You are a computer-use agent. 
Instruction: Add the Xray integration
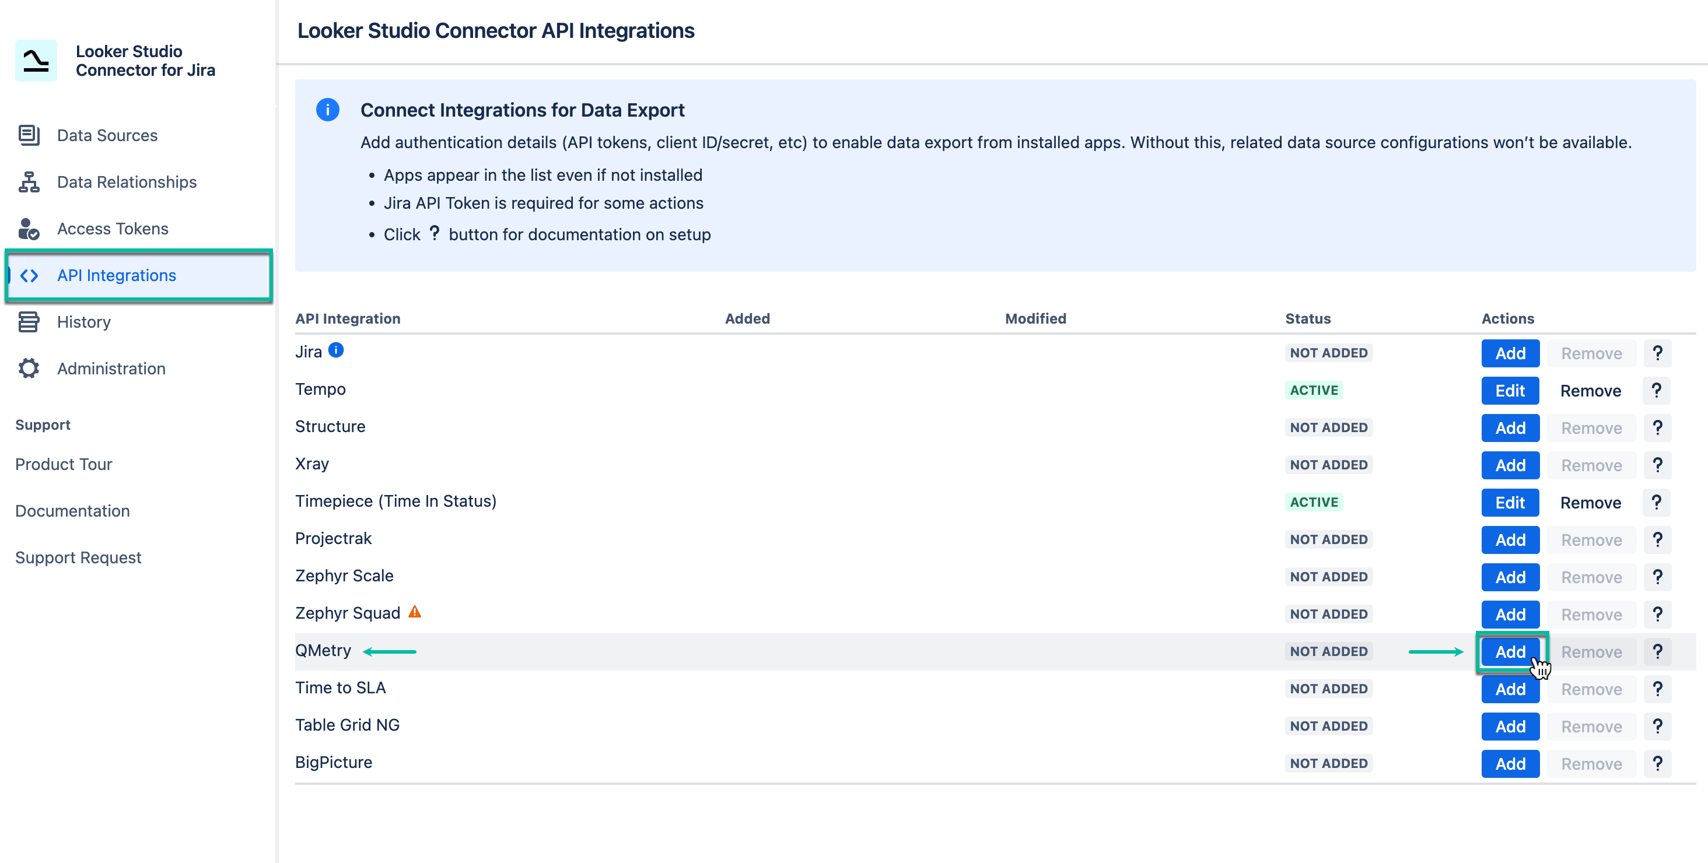pos(1510,465)
